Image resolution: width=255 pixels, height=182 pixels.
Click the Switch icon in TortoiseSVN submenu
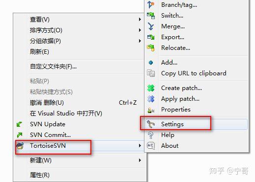tap(151, 16)
